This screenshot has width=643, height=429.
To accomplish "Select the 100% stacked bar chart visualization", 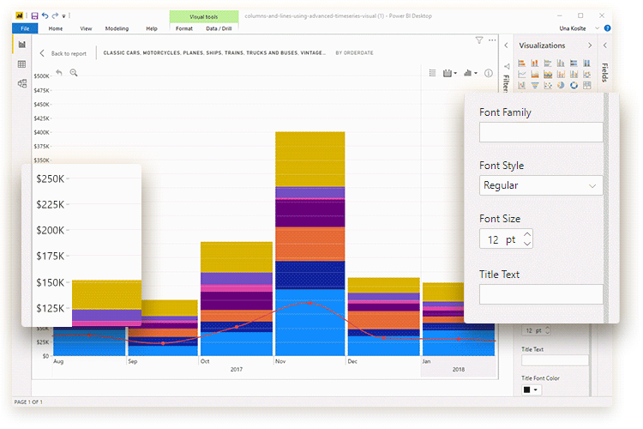I will coord(574,63).
